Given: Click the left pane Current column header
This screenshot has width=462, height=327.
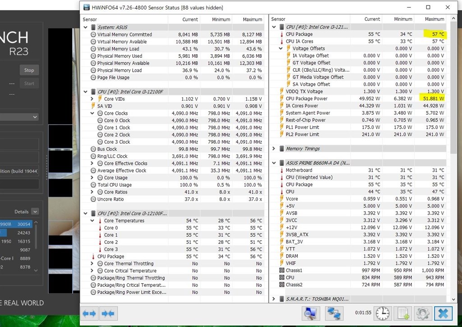Looking at the screenshot, I should 184,19.
